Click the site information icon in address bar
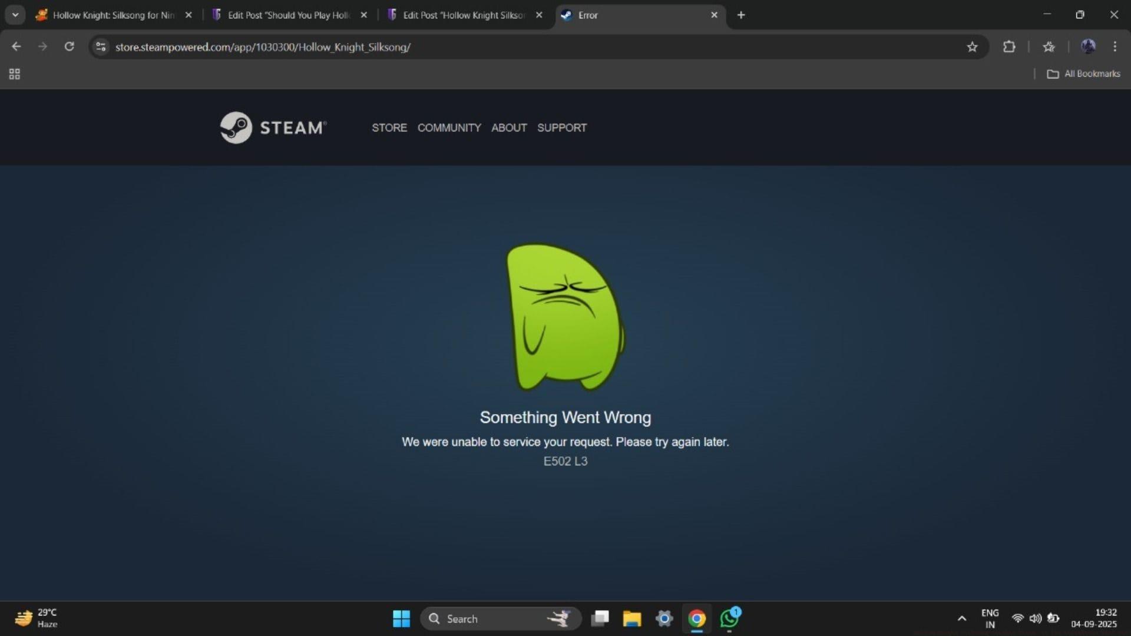Image resolution: width=1131 pixels, height=636 pixels. (x=100, y=47)
